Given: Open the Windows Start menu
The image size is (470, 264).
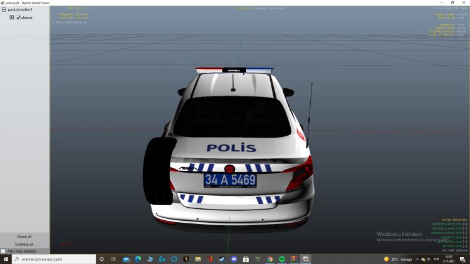Looking at the screenshot, I should (x=6, y=259).
